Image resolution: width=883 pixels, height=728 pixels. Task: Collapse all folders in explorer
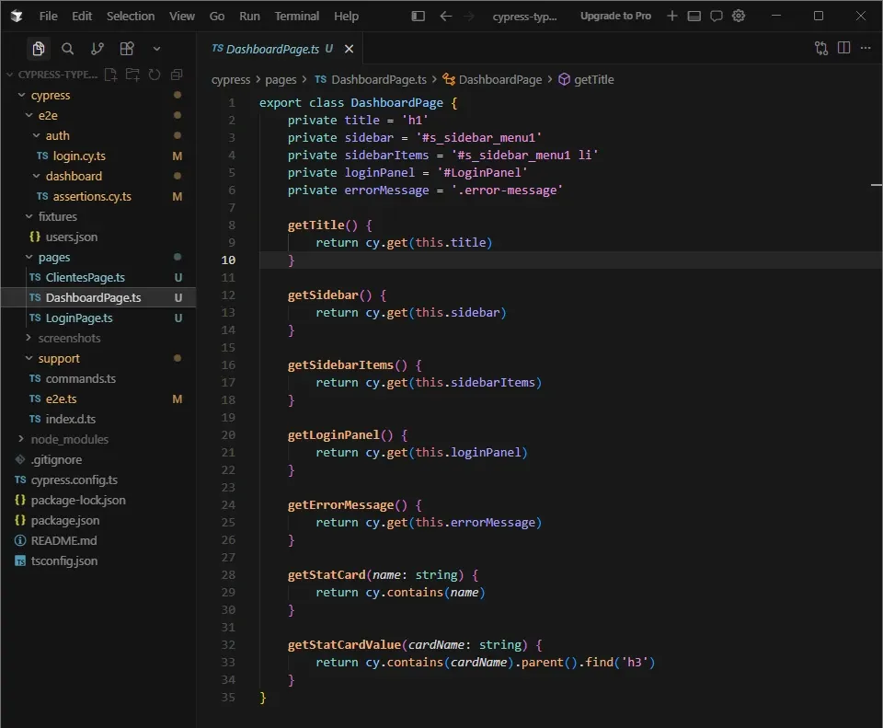pos(177,75)
